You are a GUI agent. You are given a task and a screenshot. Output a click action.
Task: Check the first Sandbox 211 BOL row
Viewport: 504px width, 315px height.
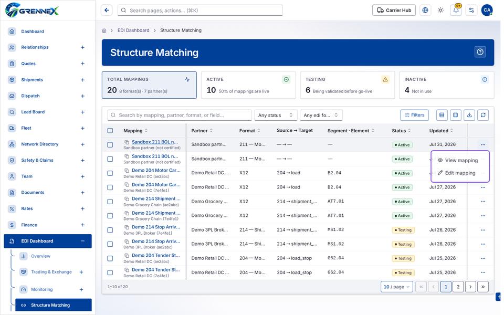(110, 145)
